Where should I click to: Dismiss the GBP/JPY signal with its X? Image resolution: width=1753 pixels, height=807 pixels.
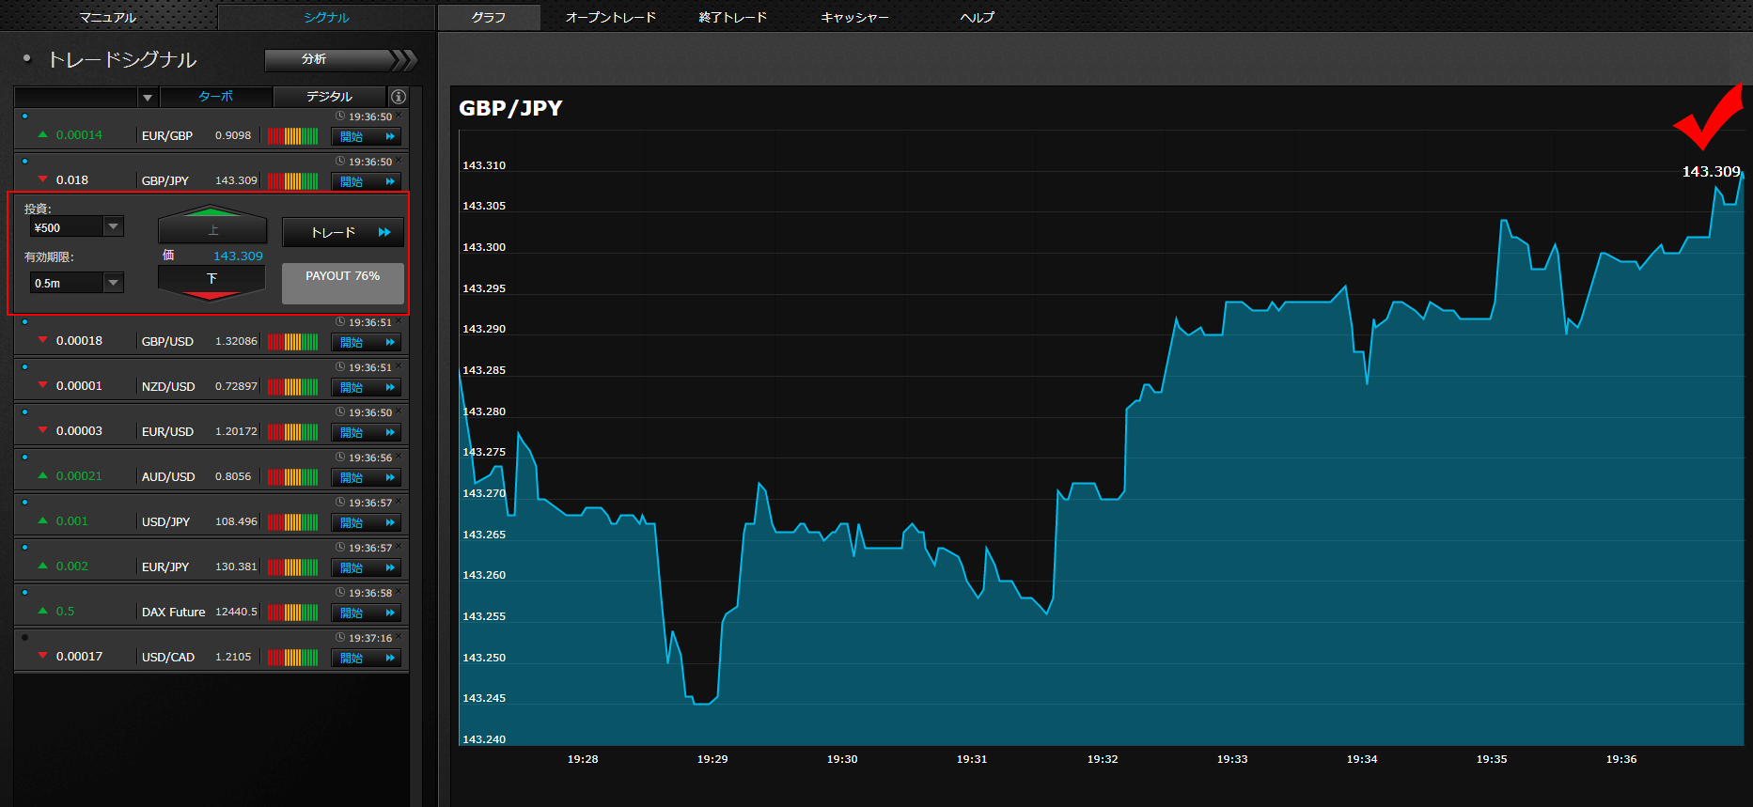point(399,161)
